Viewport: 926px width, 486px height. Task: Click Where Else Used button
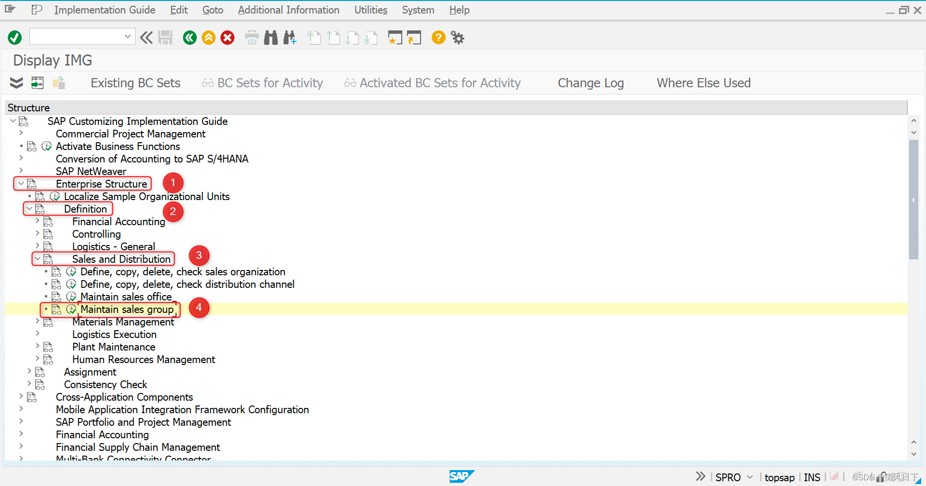pos(704,83)
